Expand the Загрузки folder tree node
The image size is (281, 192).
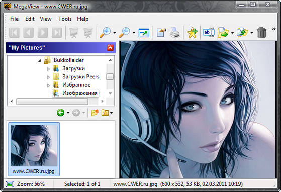point(48,69)
